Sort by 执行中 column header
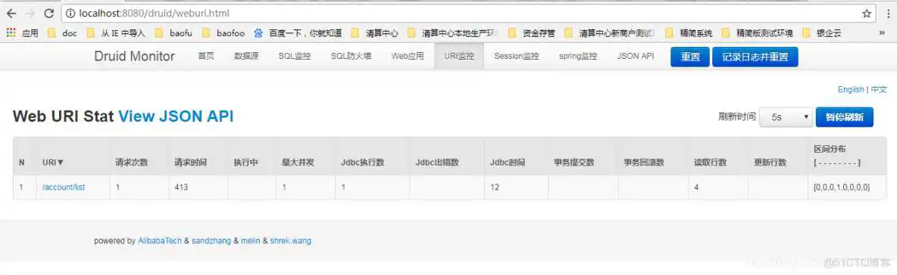This screenshot has height=275, width=897. click(245, 162)
